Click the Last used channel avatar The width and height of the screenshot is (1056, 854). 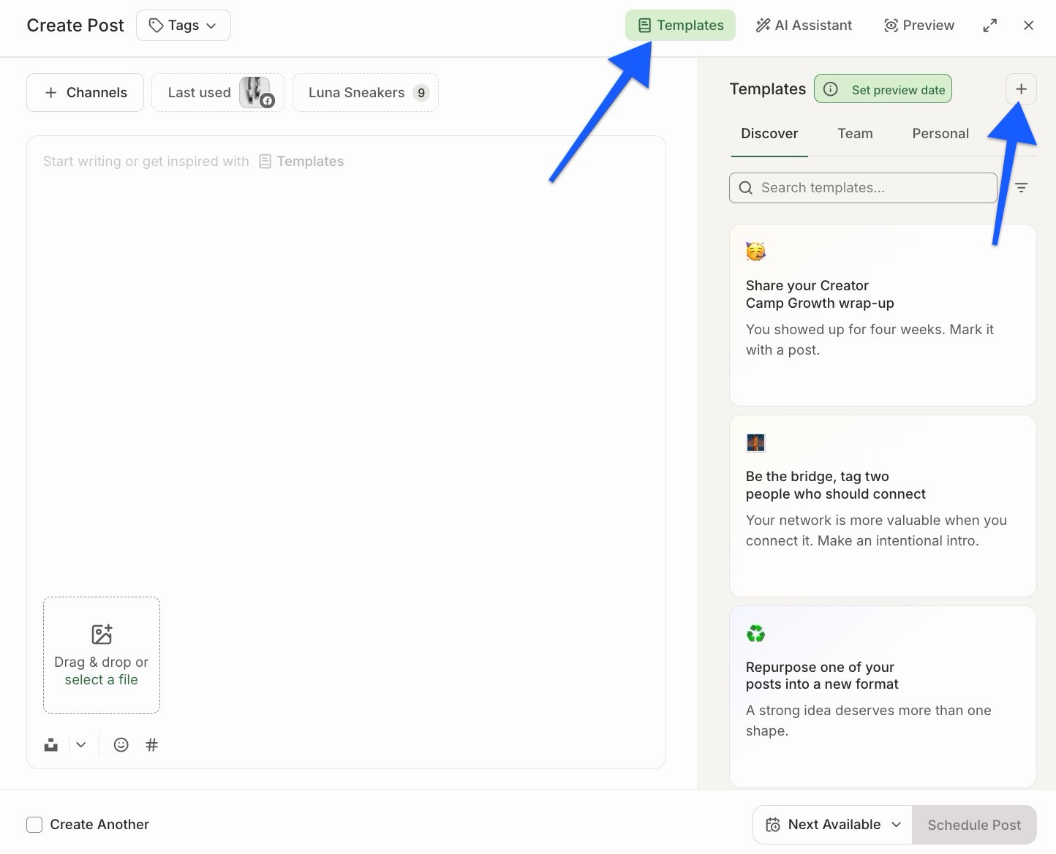point(256,92)
